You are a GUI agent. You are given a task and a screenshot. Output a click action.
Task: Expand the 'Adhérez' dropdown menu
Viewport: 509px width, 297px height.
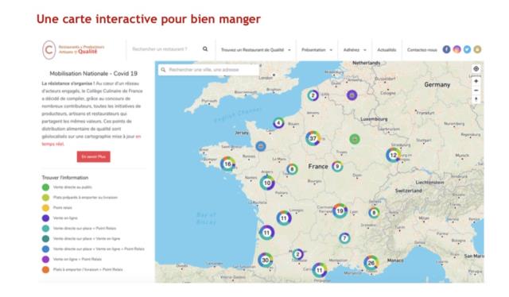(355, 50)
